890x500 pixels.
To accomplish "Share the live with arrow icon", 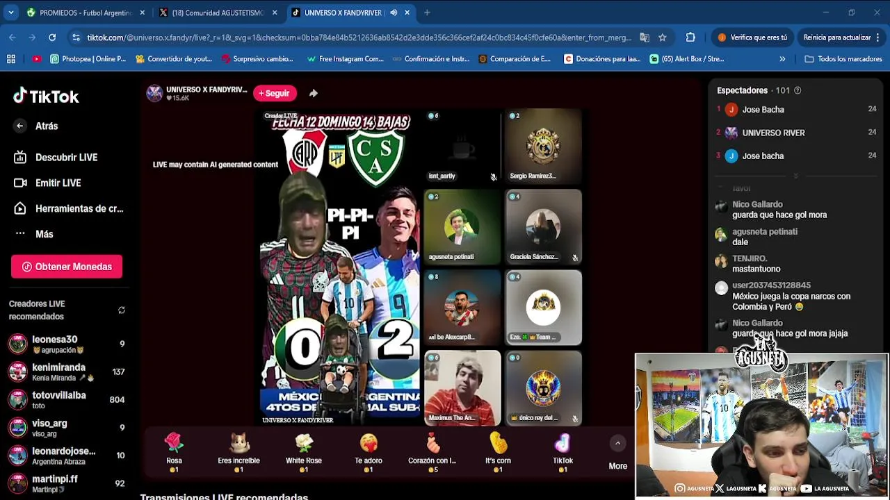I will click(313, 93).
